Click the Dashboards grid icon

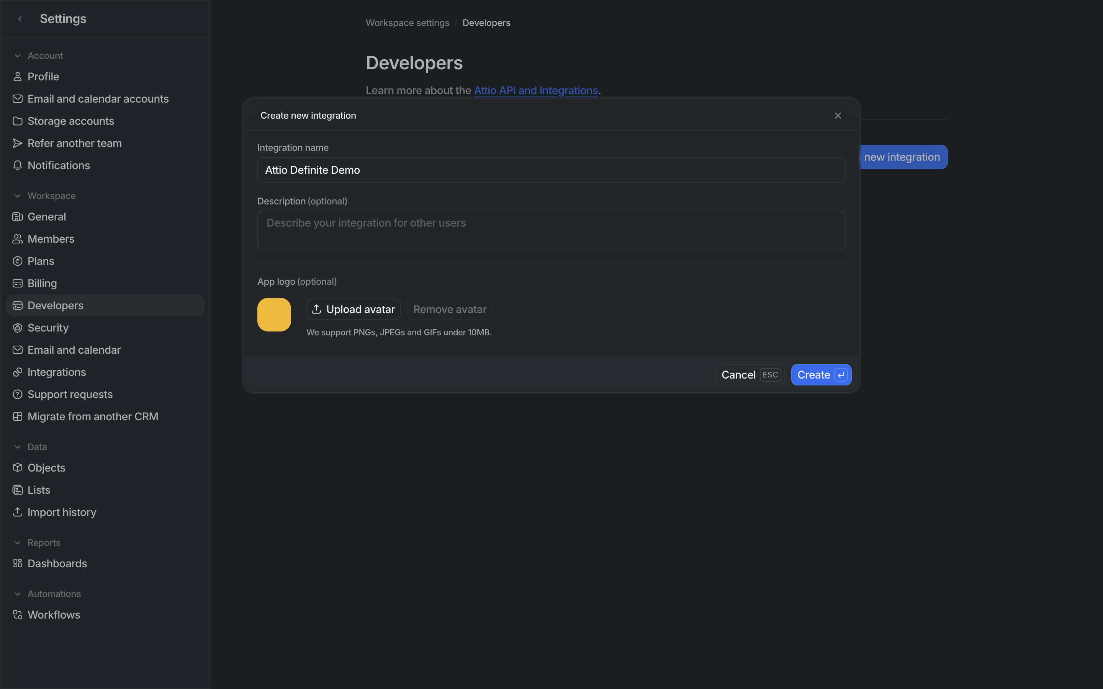click(17, 564)
